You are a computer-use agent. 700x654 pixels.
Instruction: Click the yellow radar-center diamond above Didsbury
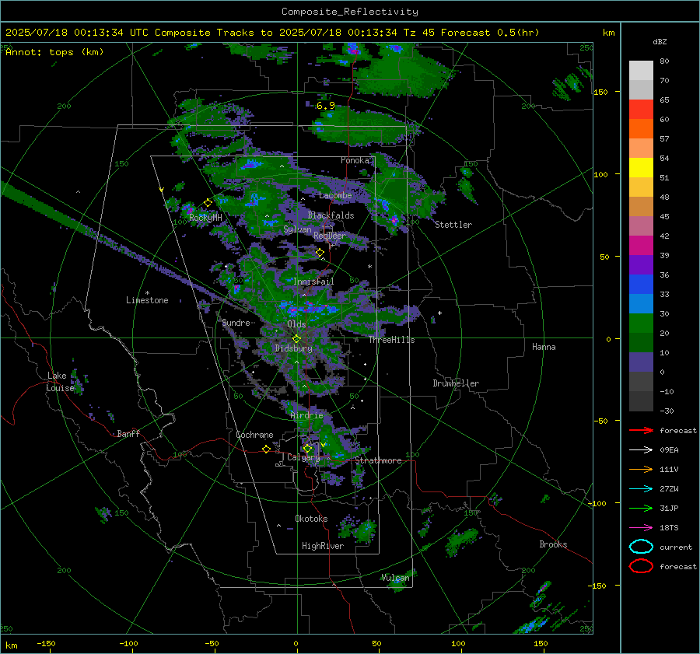pyautogui.click(x=296, y=339)
